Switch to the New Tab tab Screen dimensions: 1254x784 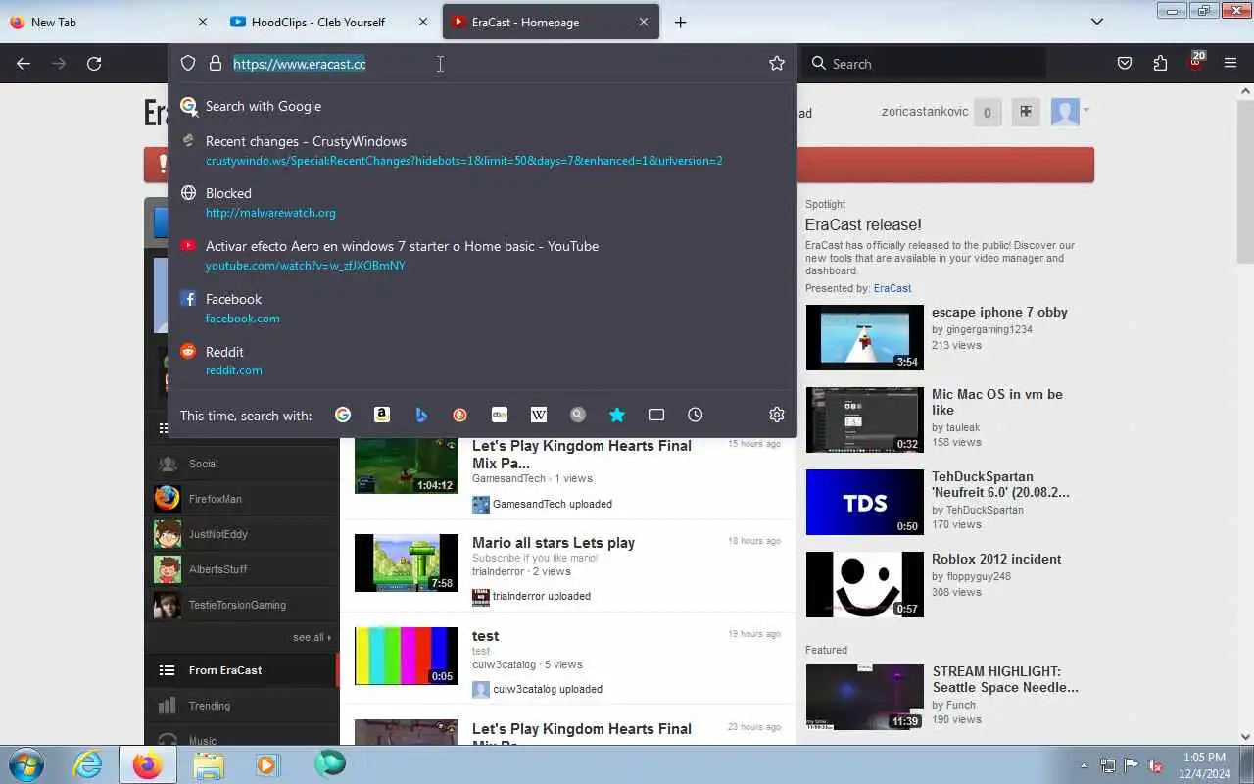pyautogui.click(x=108, y=22)
